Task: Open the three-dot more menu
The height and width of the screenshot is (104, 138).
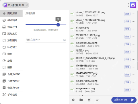Action: pos(129,5)
